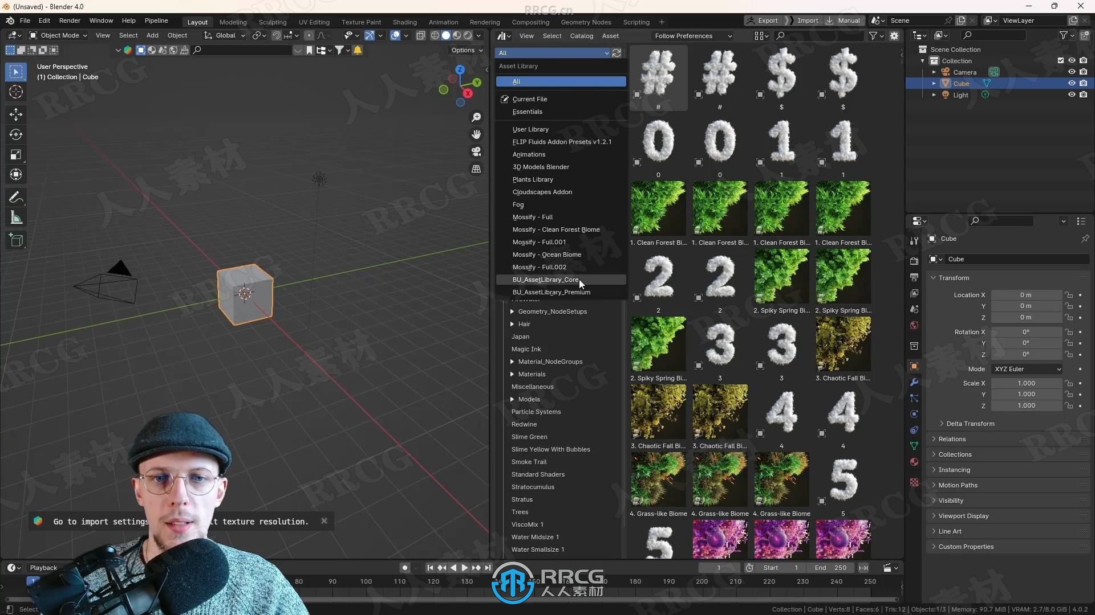This screenshot has height=615, width=1095.
Task: Click the Scale X value slider field
Action: point(1027,383)
